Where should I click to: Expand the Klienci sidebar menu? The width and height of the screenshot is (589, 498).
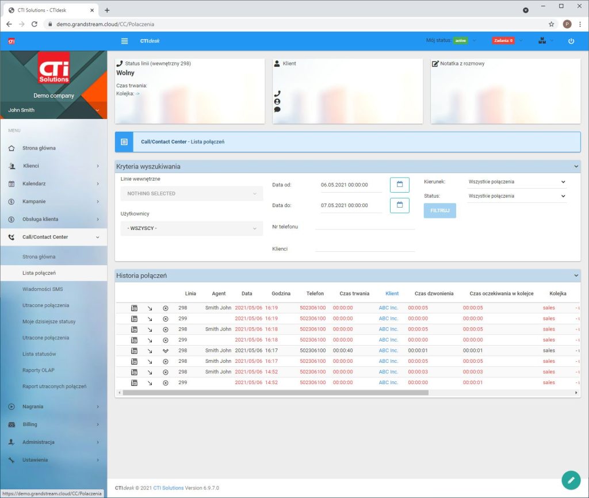53,166
